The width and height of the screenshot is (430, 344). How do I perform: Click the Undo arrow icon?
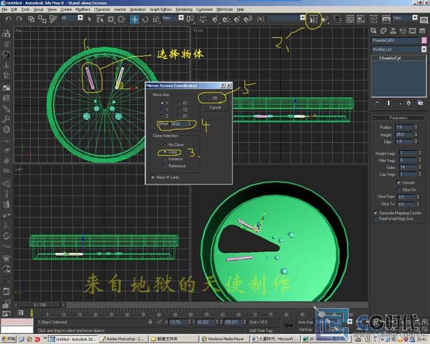point(8,19)
